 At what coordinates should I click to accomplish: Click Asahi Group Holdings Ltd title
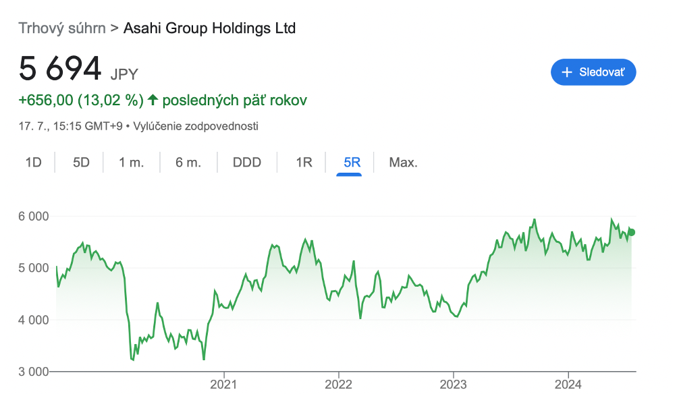[209, 28]
